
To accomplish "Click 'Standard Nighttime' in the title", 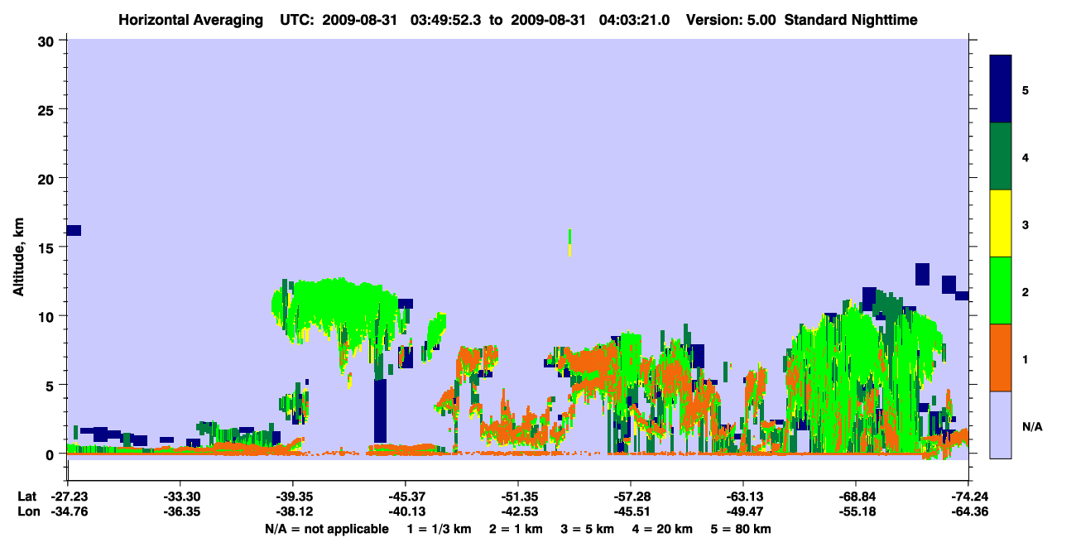I will pyautogui.click(x=851, y=20).
